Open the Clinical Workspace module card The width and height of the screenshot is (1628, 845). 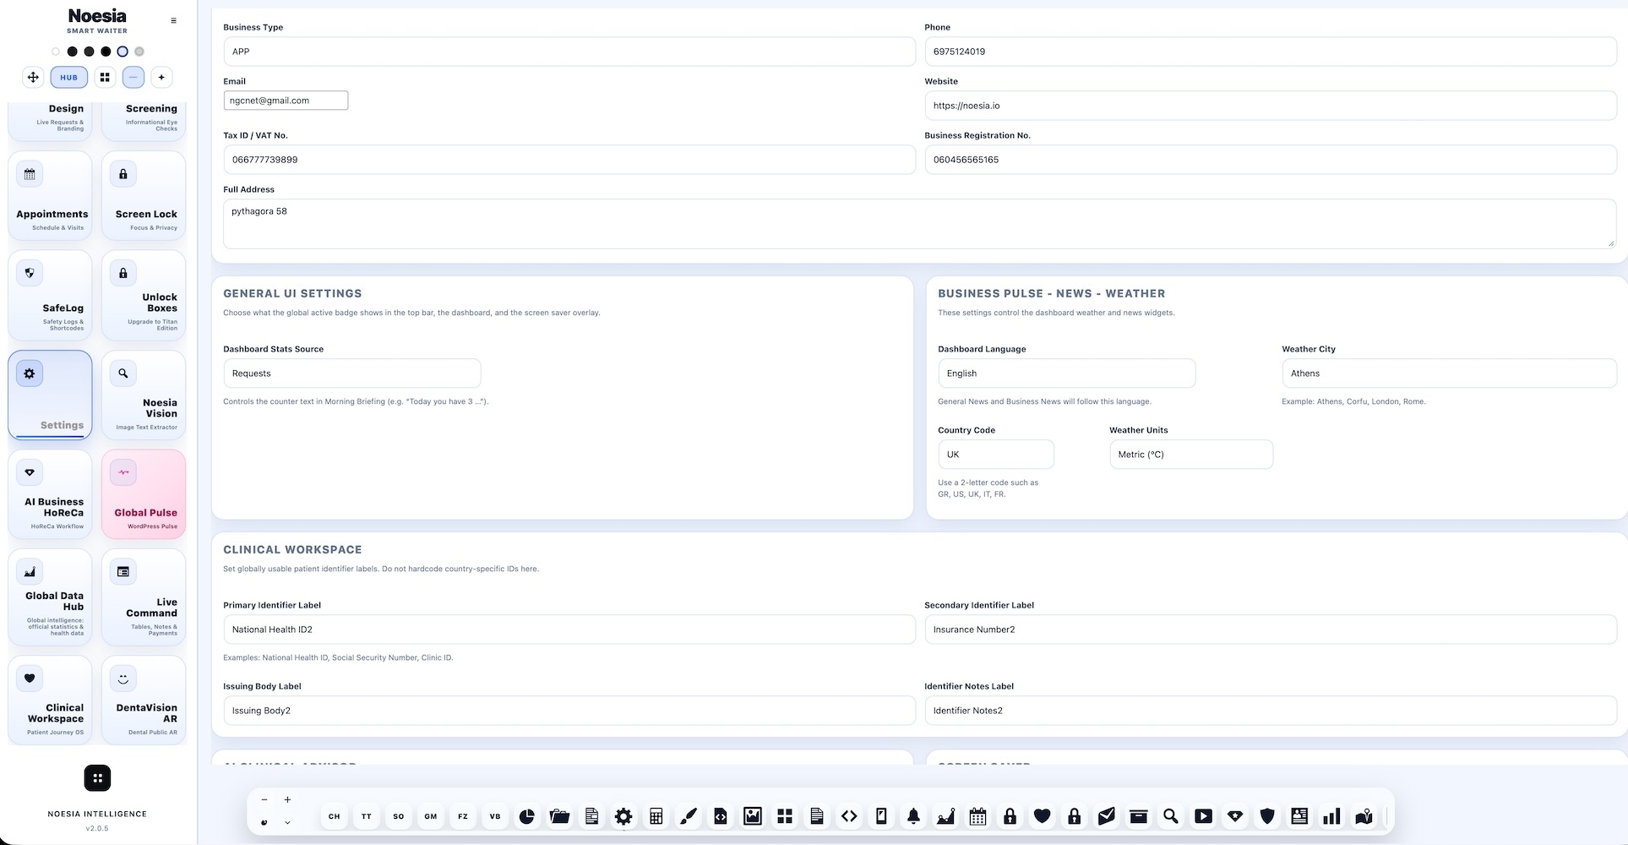(x=50, y=700)
